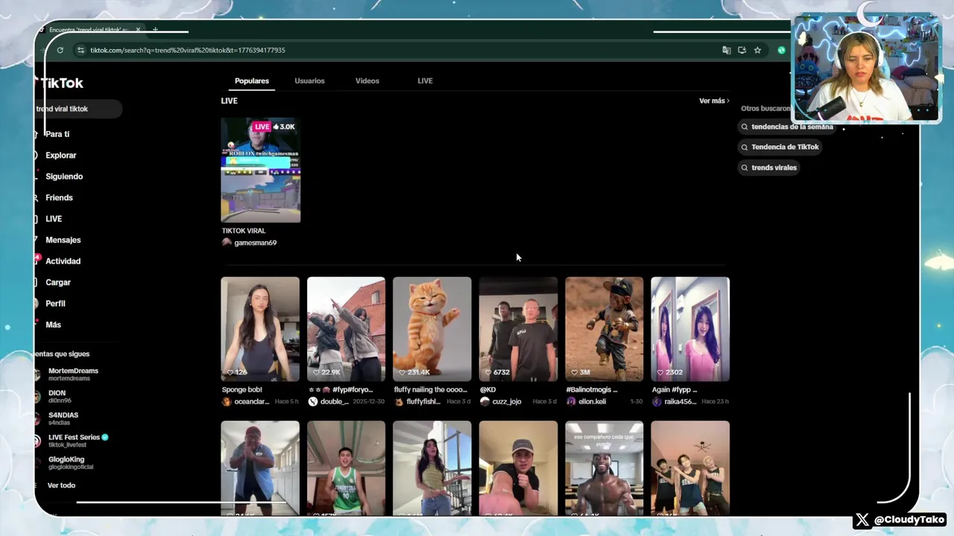Open LIVE in the sidebar
Image resolution: width=954 pixels, height=536 pixels.
[x=54, y=219]
